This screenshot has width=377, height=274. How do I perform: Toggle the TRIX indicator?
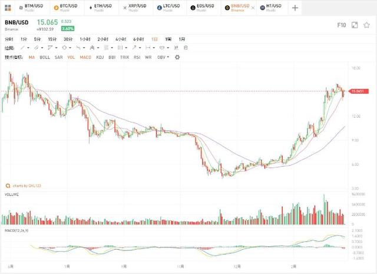(x=124, y=57)
